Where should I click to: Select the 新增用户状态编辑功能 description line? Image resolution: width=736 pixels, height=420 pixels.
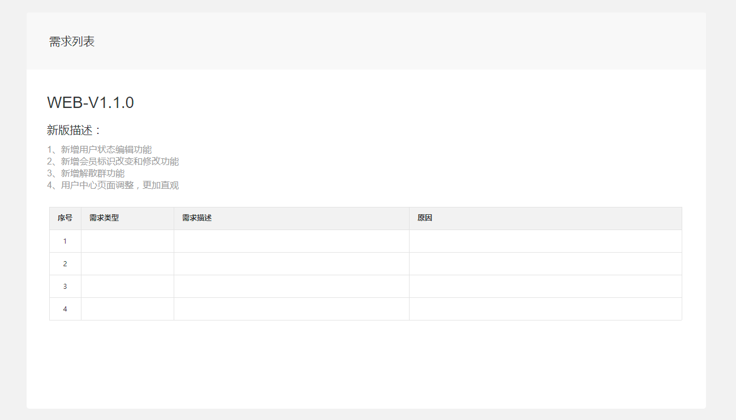(x=100, y=150)
